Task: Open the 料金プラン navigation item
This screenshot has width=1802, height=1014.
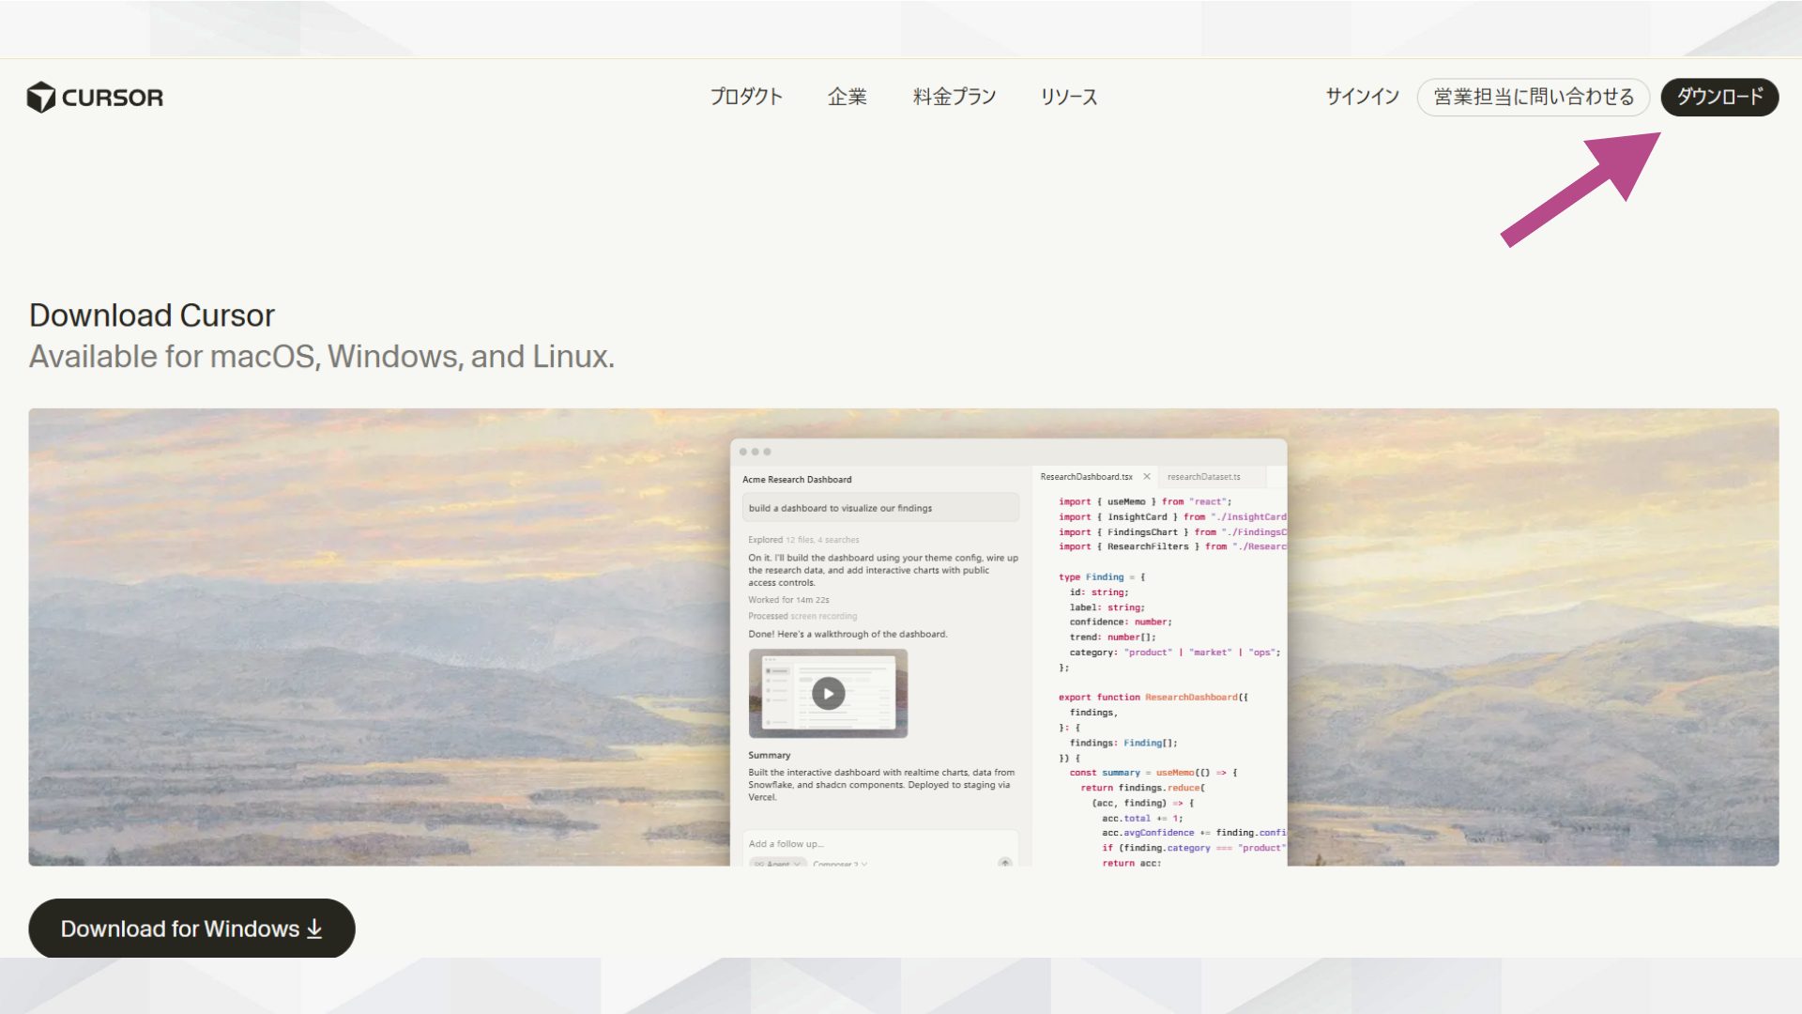Action: [954, 97]
